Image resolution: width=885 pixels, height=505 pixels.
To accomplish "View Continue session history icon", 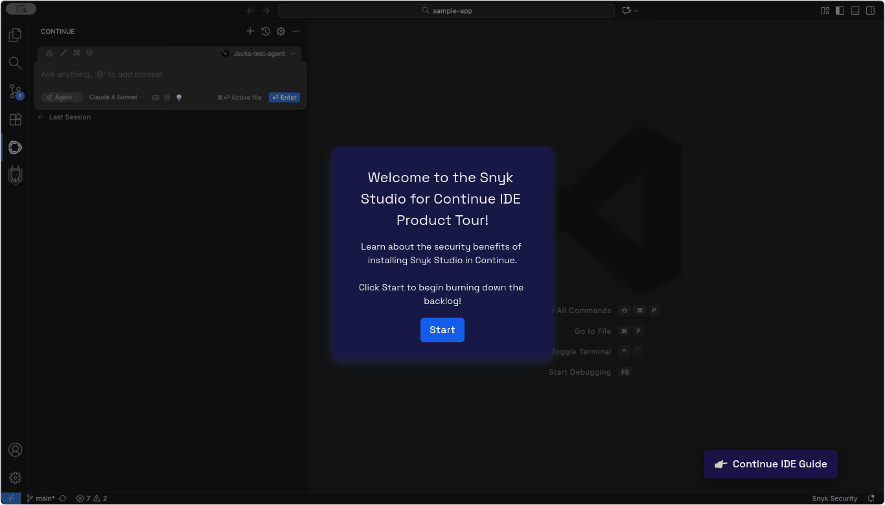I will [x=266, y=31].
